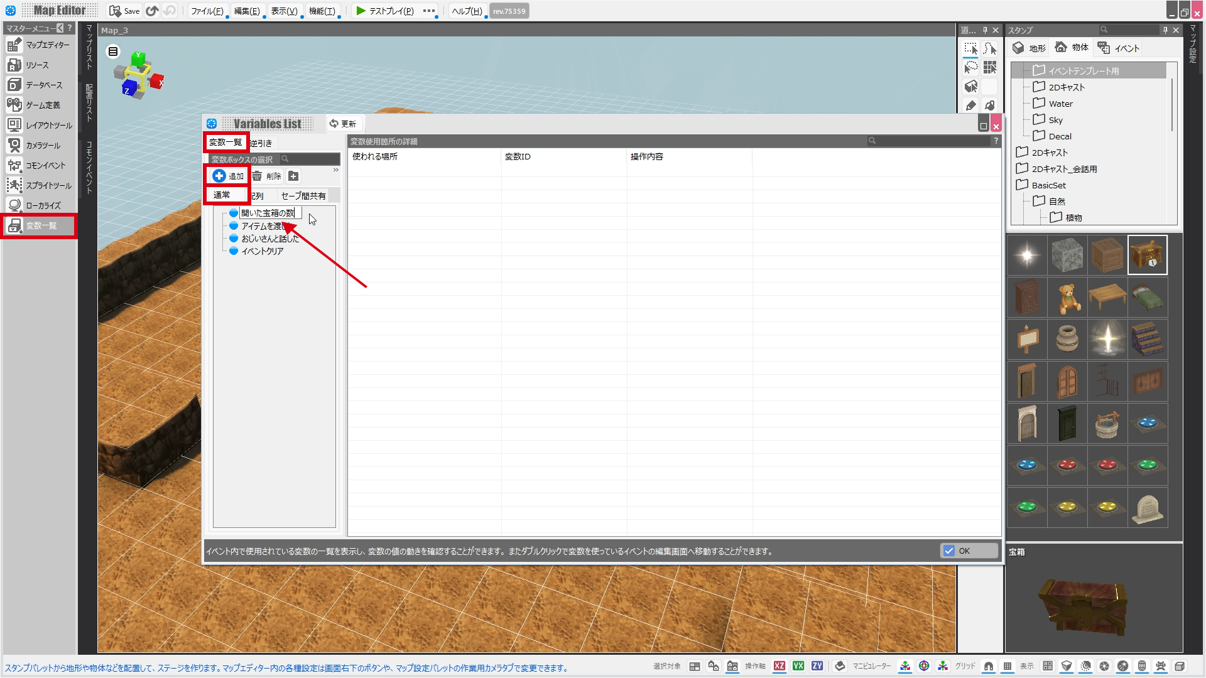Select the path selection tool
Viewport: 1206px width, 678px height.
(990, 49)
